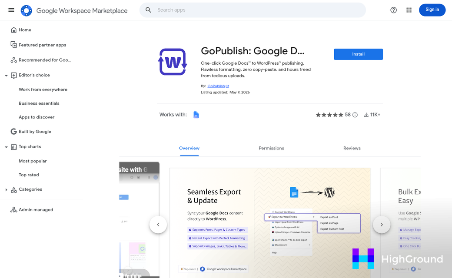Image resolution: width=452 pixels, height=278 pixels.
Task: Click the GoPublish app logo
Action: tap(173, 62)
